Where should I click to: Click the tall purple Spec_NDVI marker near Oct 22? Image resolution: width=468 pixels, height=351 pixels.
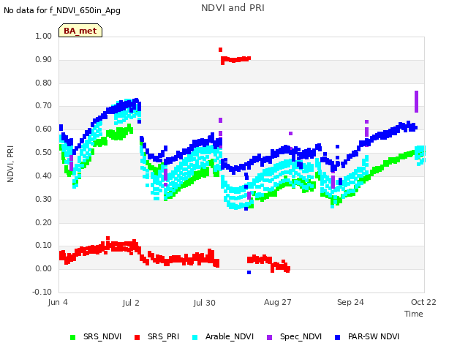[x=416, y=102]
